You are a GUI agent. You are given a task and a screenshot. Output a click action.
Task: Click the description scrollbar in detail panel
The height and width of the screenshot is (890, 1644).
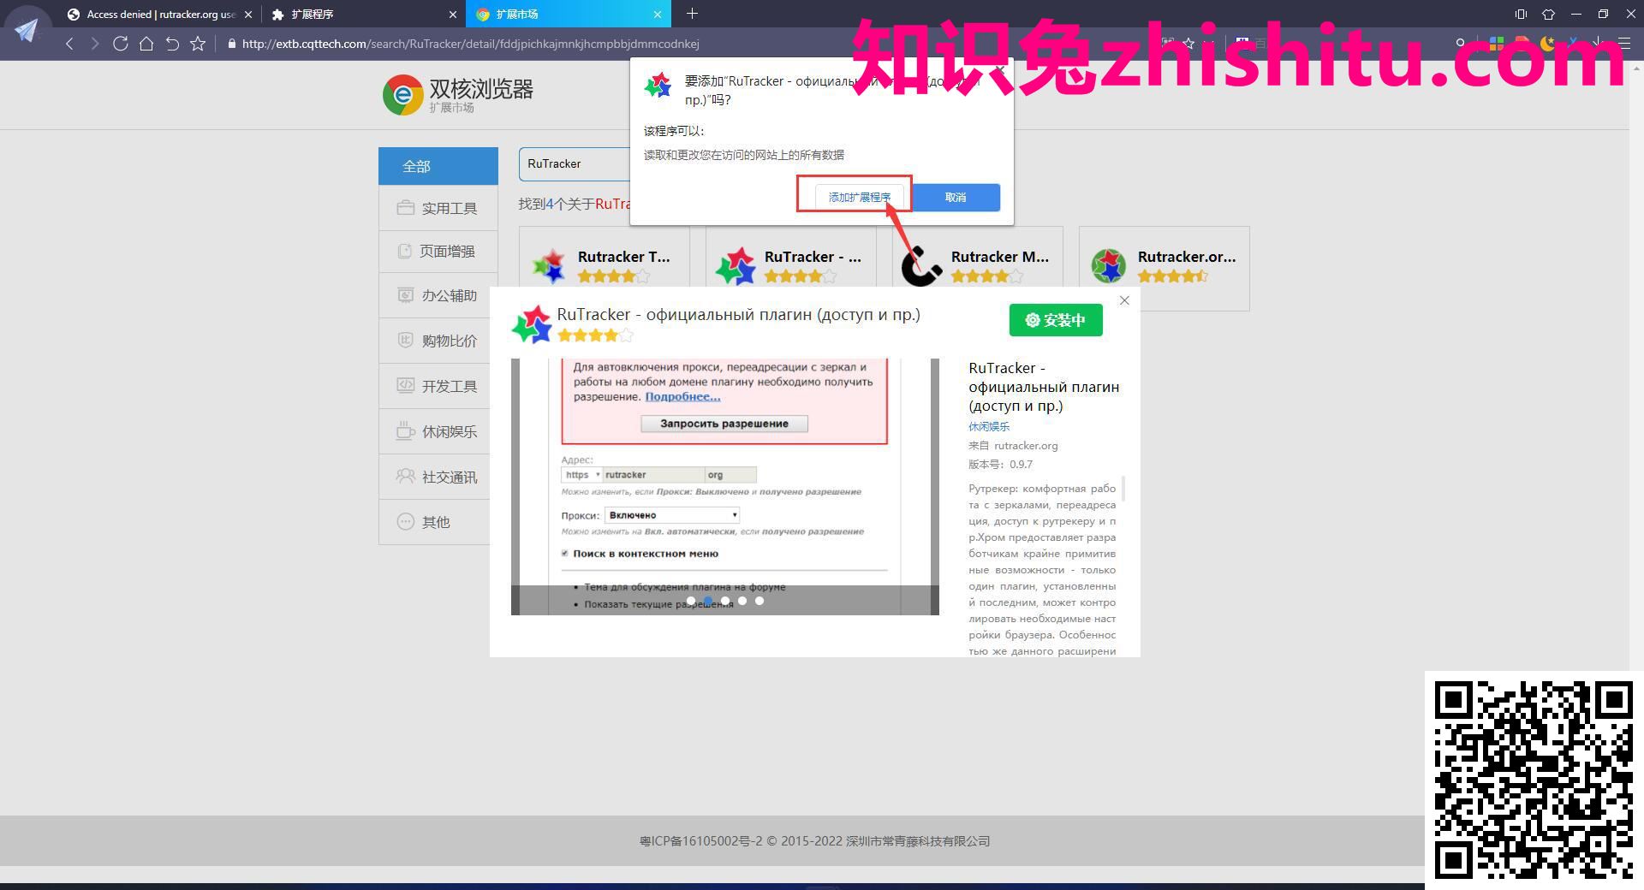pos(1123,489)
